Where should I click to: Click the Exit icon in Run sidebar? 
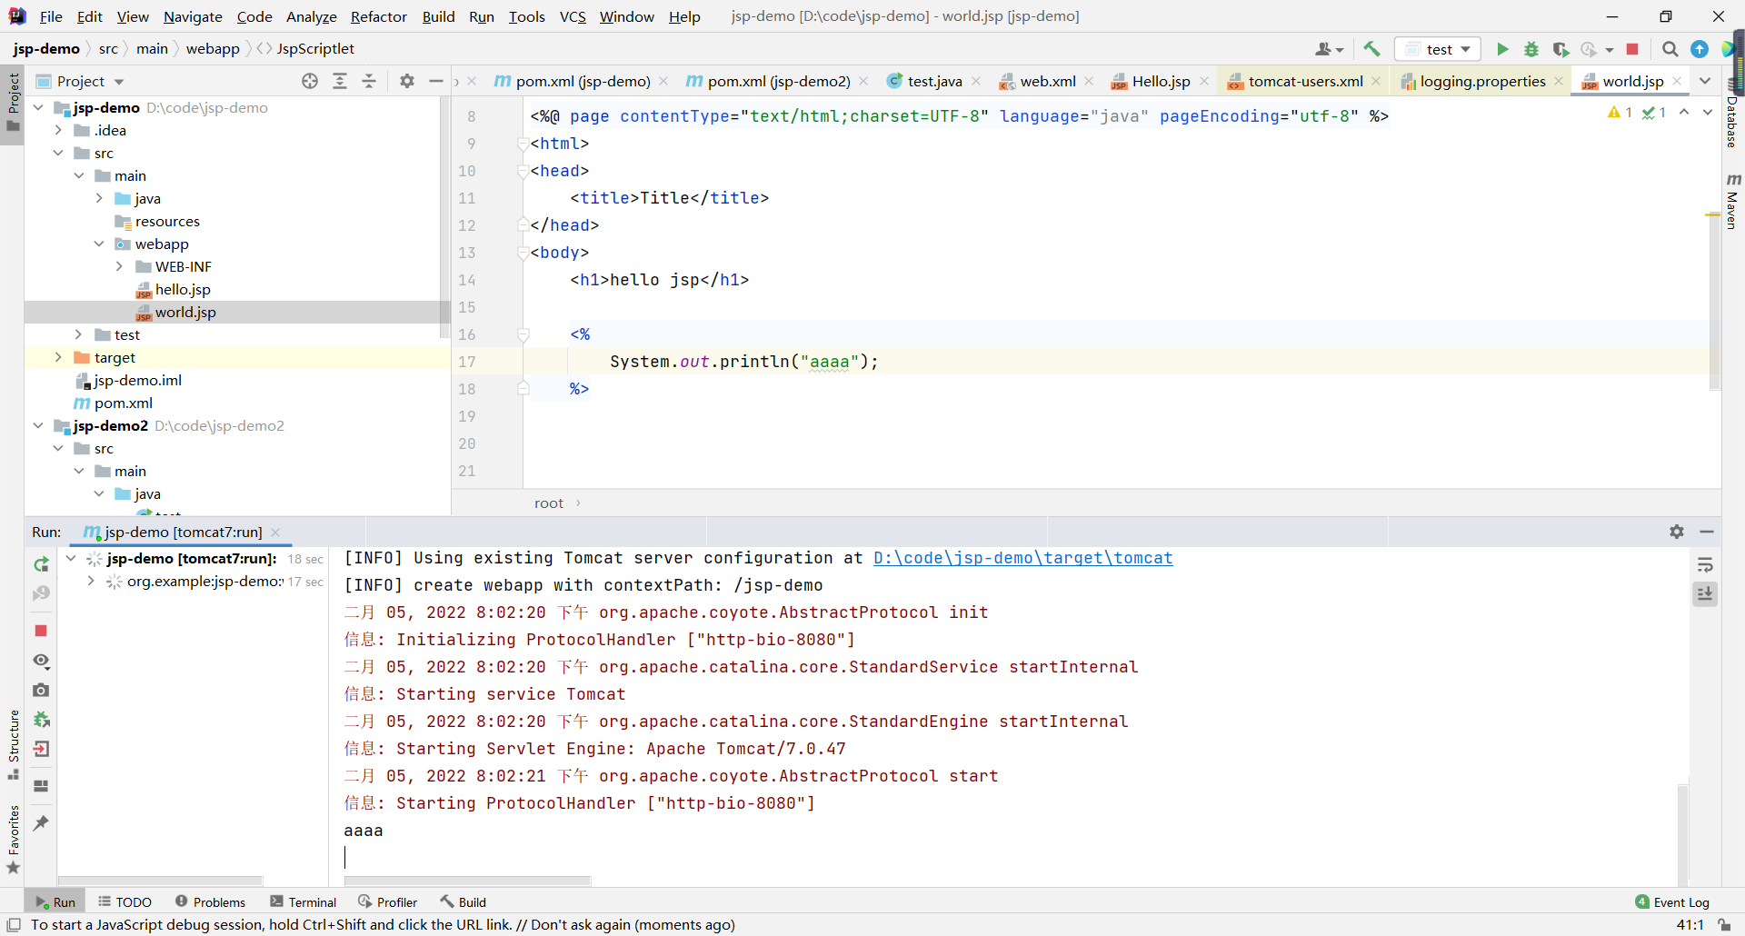click(41, 749)
